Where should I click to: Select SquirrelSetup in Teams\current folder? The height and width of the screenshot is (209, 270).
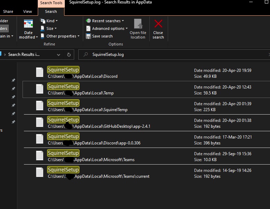pos(63,170)
